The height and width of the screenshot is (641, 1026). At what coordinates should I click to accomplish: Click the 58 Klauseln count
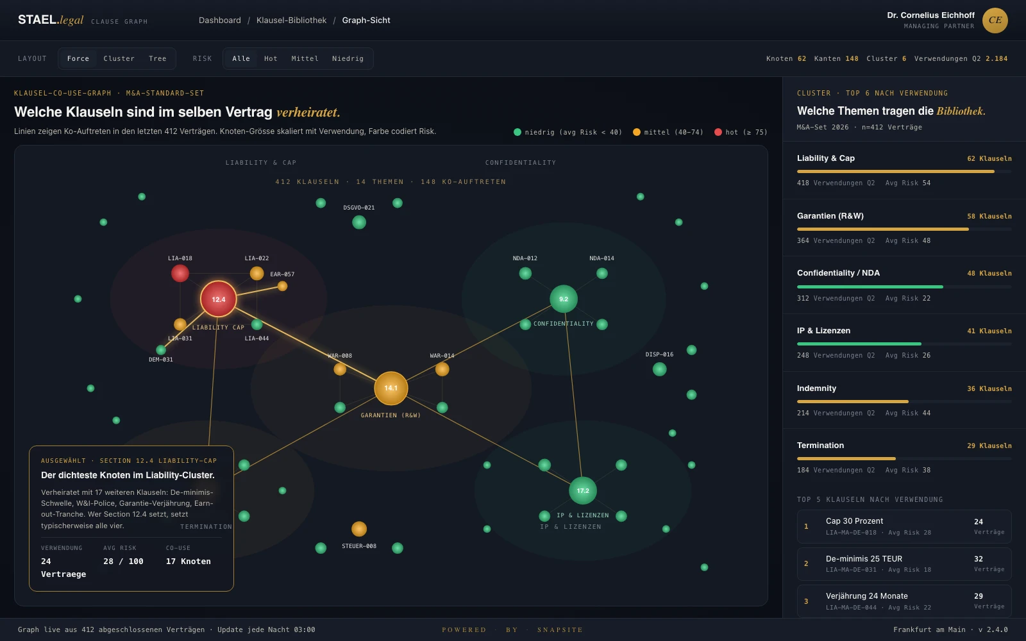click(989, 217)
